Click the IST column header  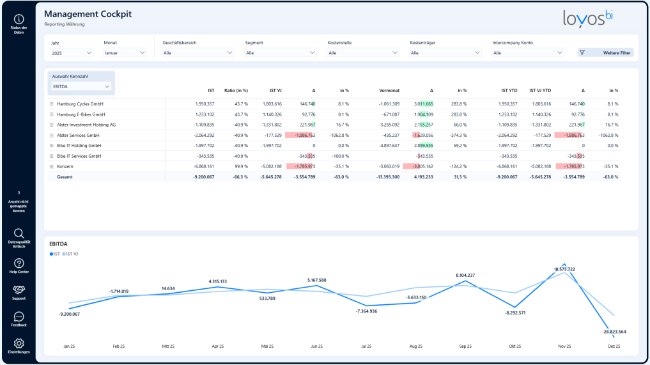(x=211, y=90)
